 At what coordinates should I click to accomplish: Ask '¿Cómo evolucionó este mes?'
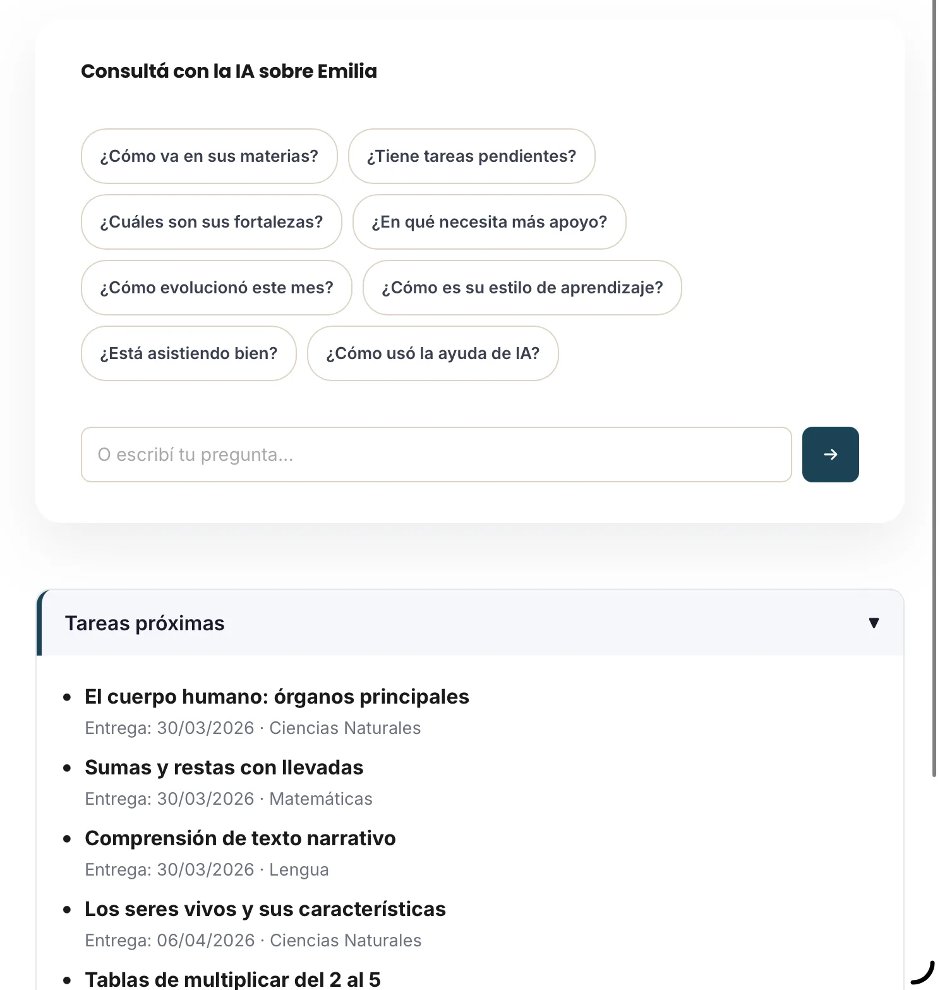click(216, 288)
